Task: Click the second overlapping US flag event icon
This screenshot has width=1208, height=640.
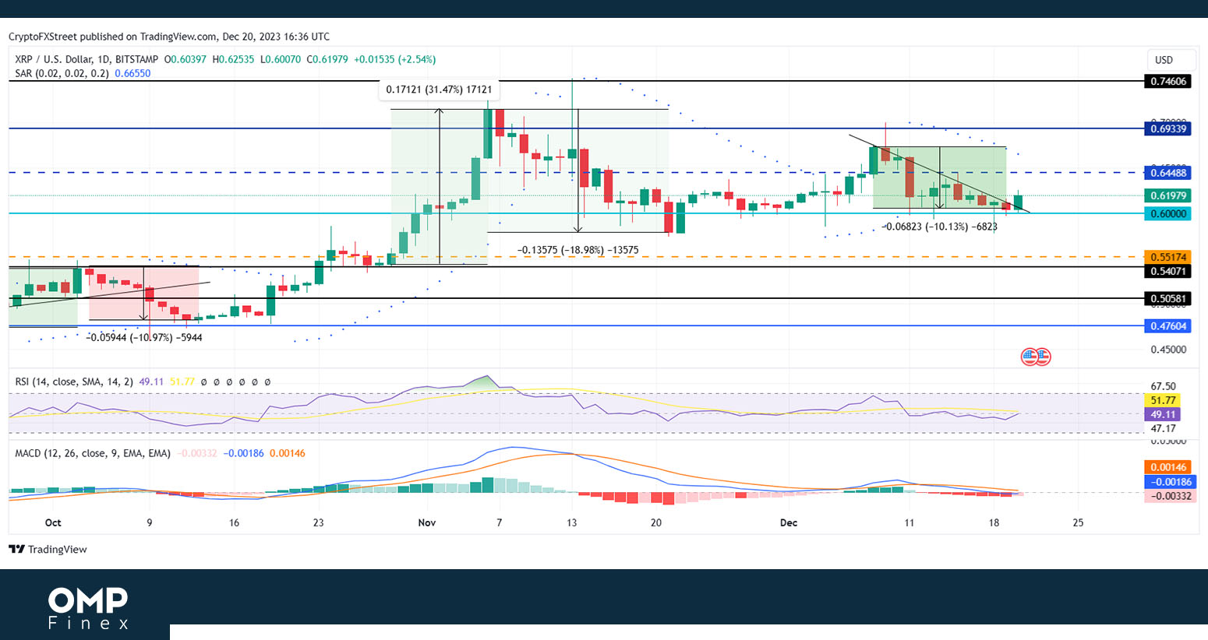Action: click(1043, 357)
